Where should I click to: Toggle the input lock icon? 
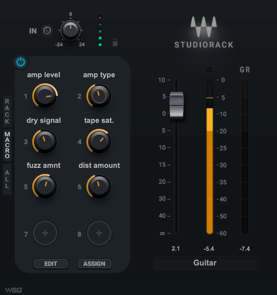tap(115, 42)
